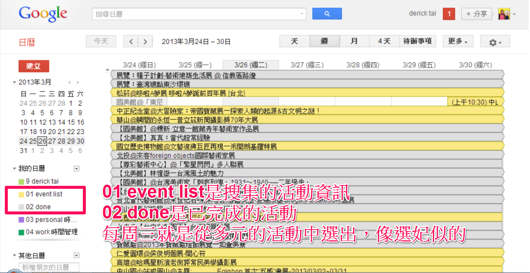Open event 仁愛圓環@侯俊明個展-開心符
Screen dimensions: 530x273
308,253
